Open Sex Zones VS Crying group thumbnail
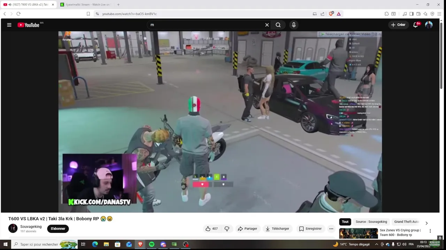Screen dimensions: 446x250 (x=358, y=233)
